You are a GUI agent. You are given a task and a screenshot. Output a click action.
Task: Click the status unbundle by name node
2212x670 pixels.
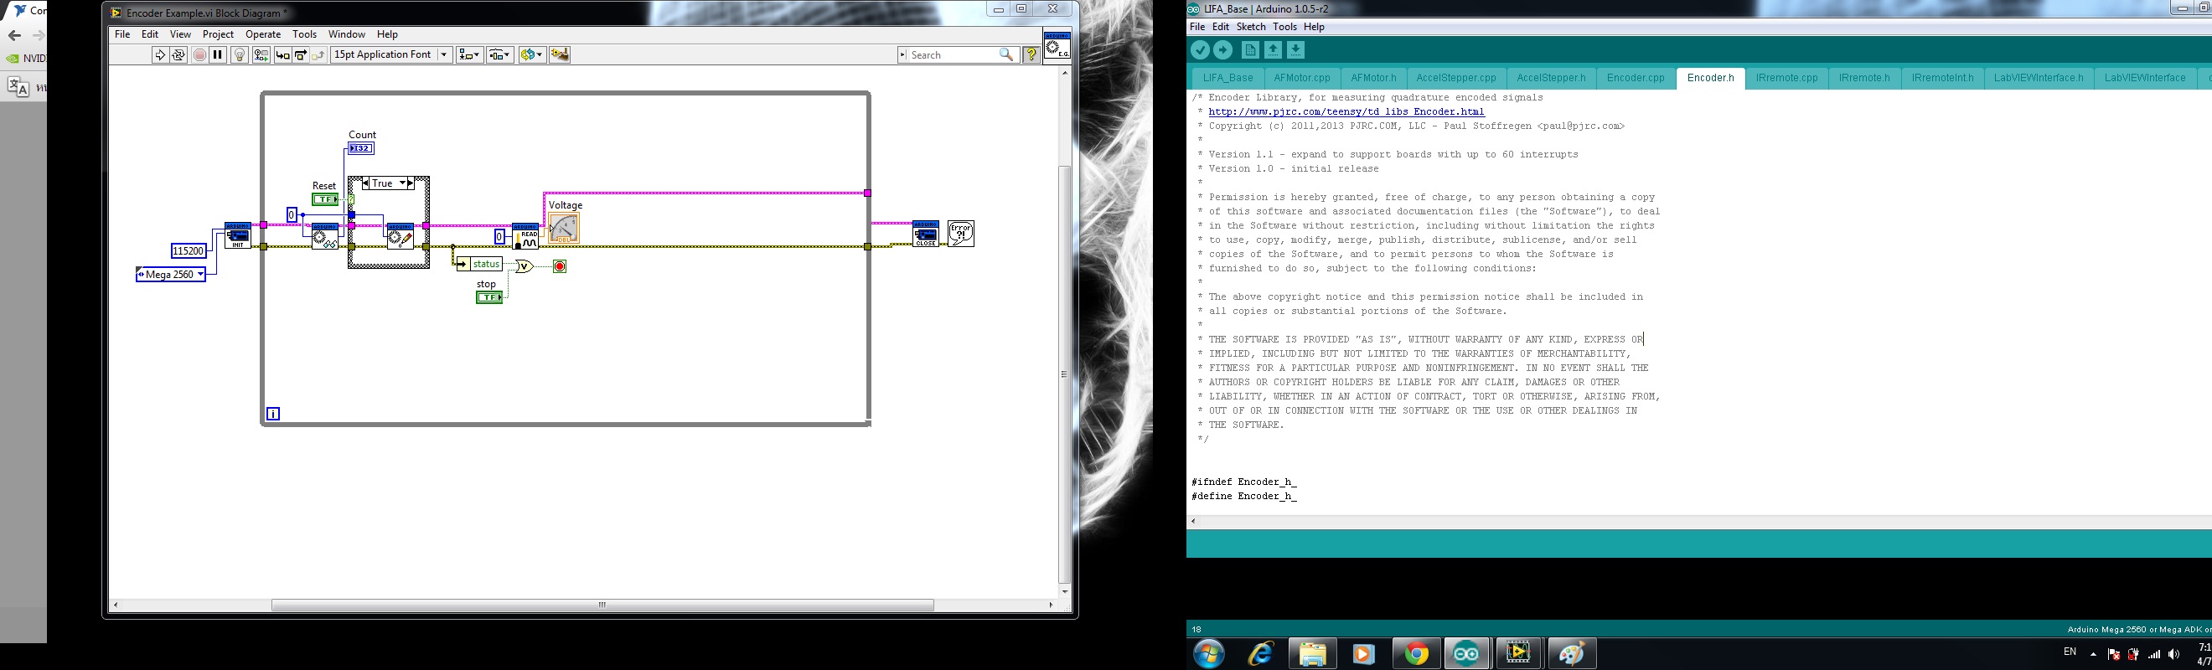pyautogui.click(x=480, y=264)
